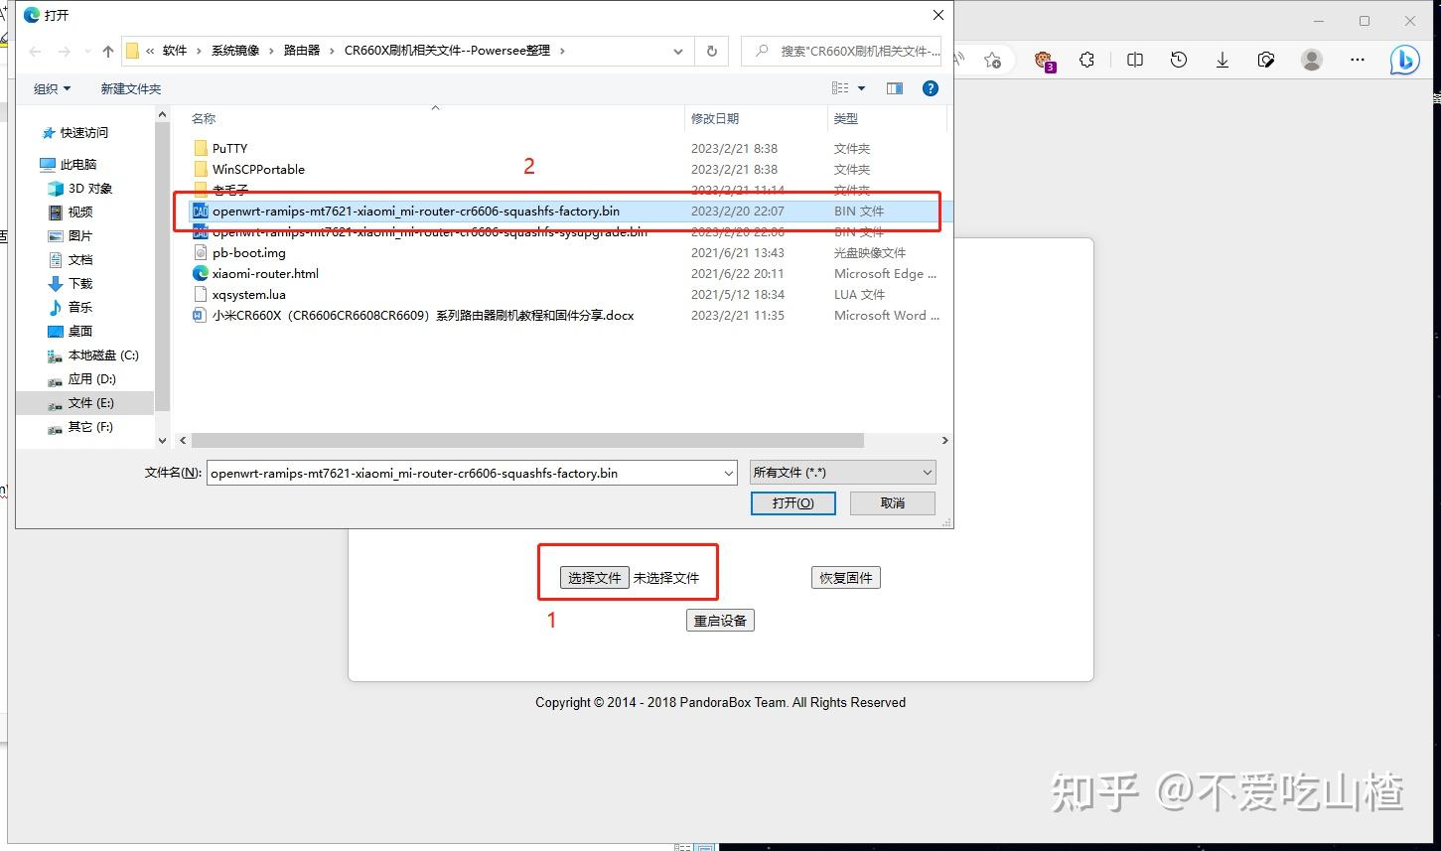Click the Tampermonkey extension icon with badge 3
The width and height of the screenshot is (1441, 851).
[x=1044, y=60]
